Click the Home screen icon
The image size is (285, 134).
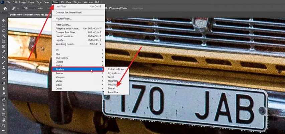(x=5, y=8)
